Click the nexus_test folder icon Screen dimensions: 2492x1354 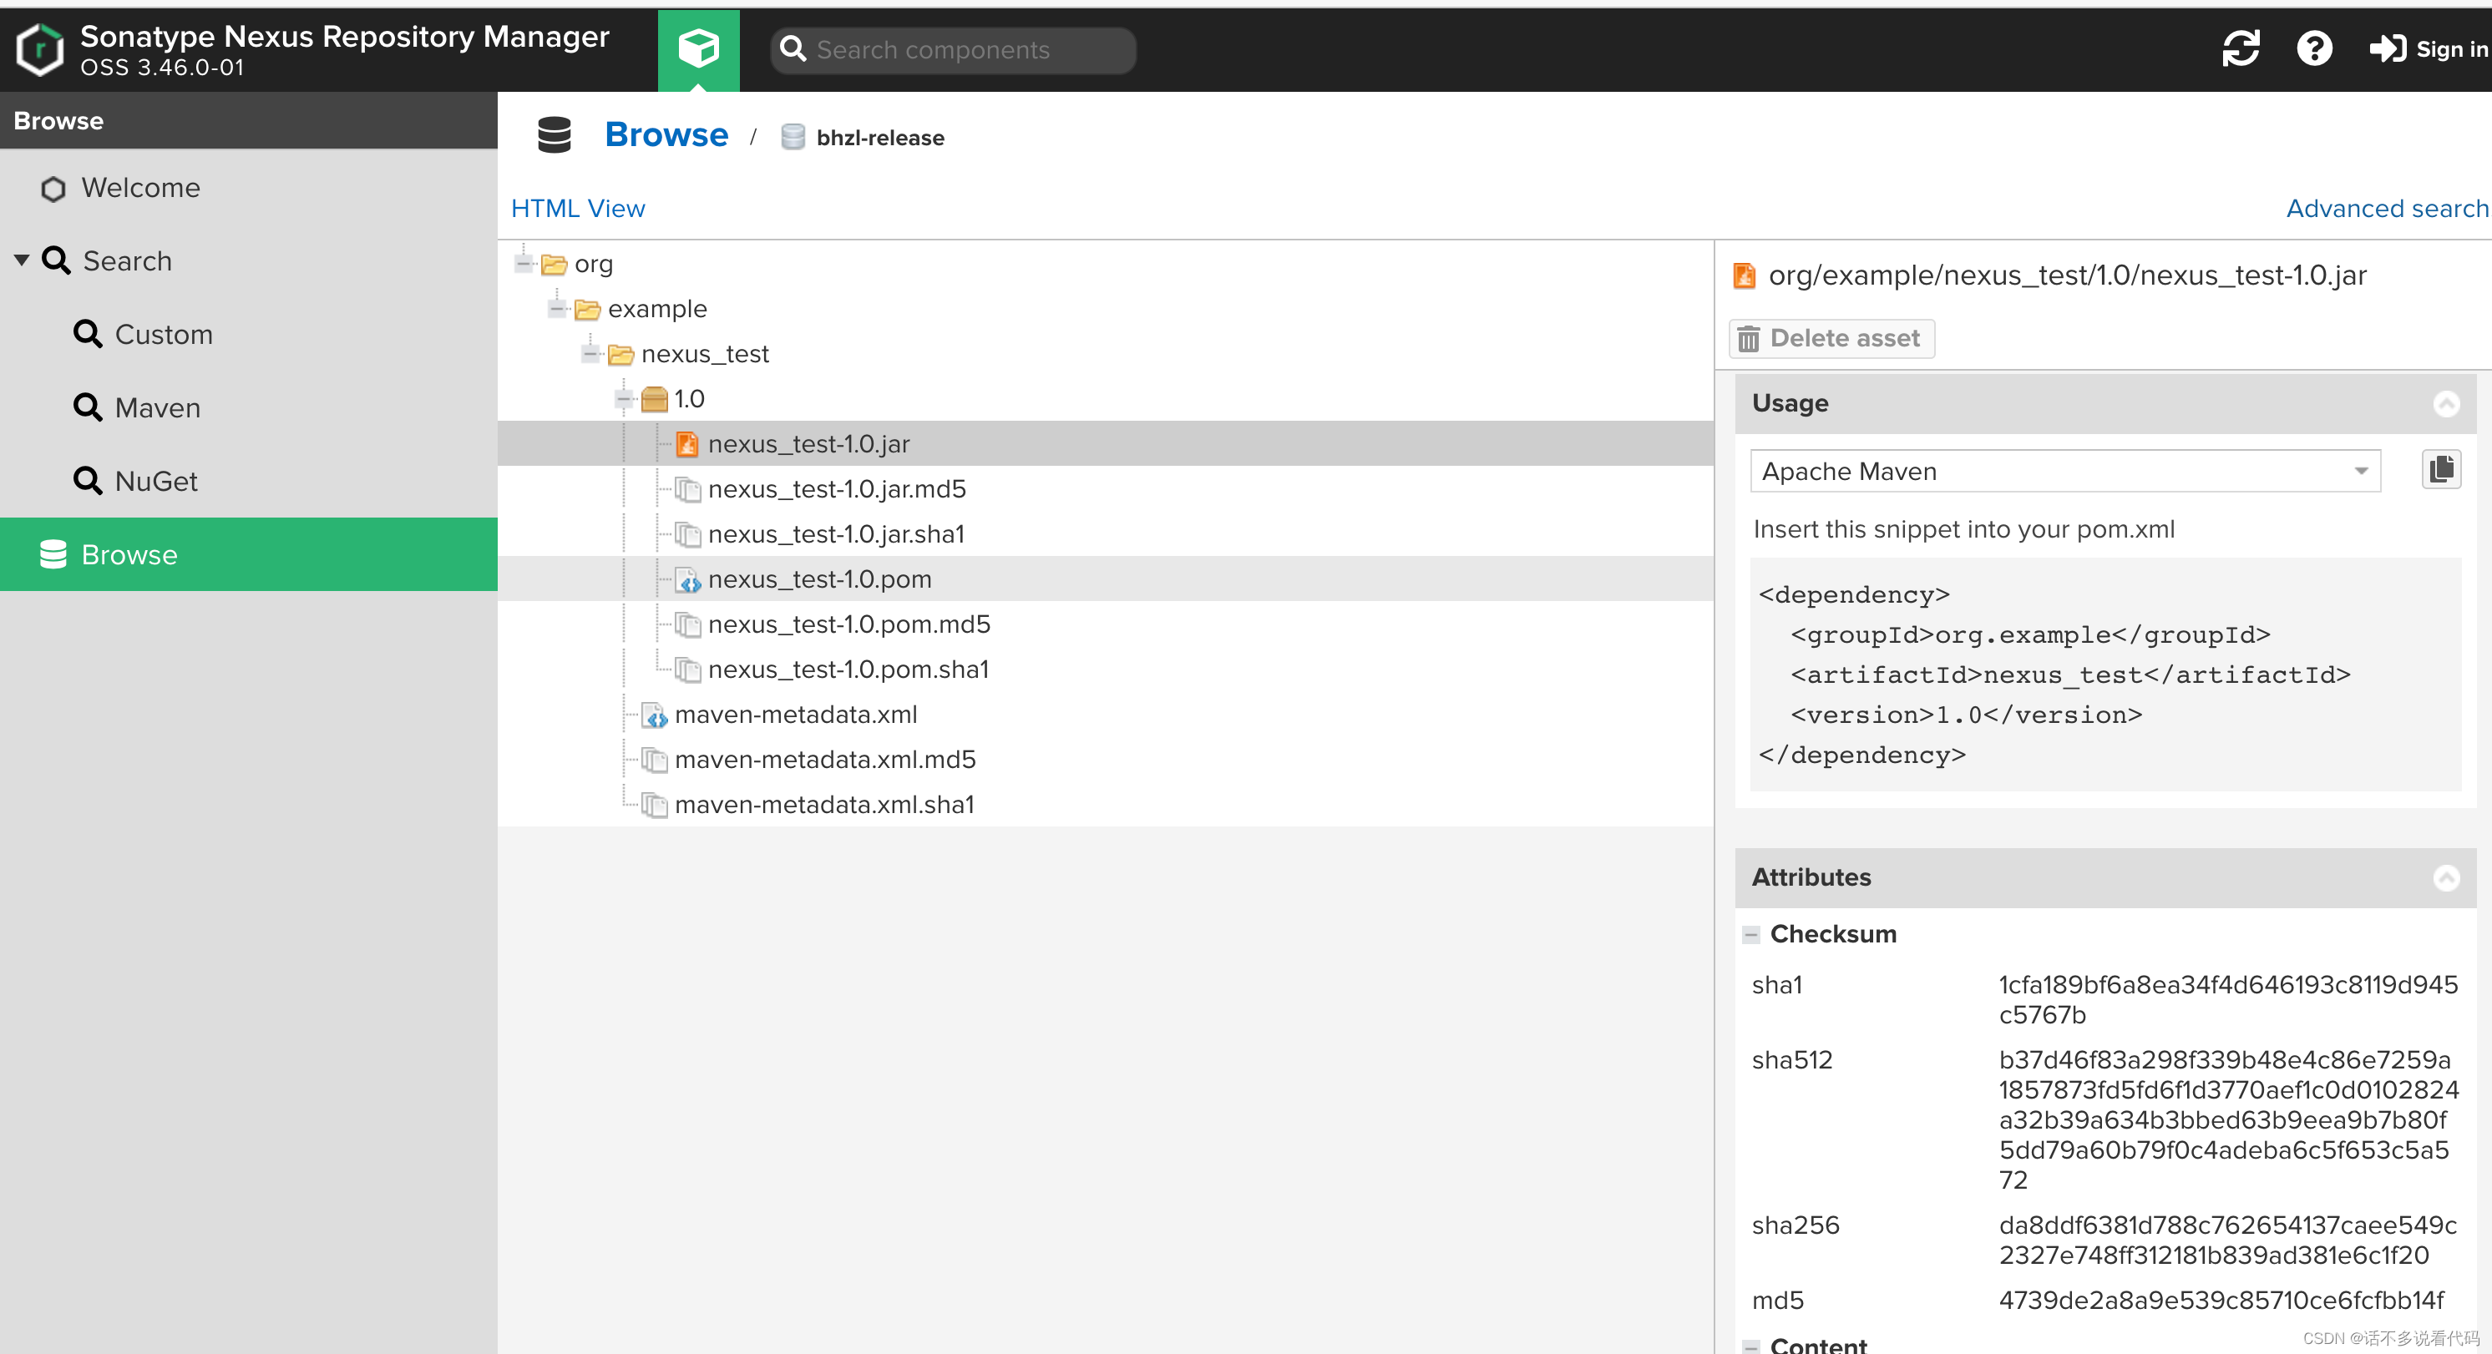(621, 354)
